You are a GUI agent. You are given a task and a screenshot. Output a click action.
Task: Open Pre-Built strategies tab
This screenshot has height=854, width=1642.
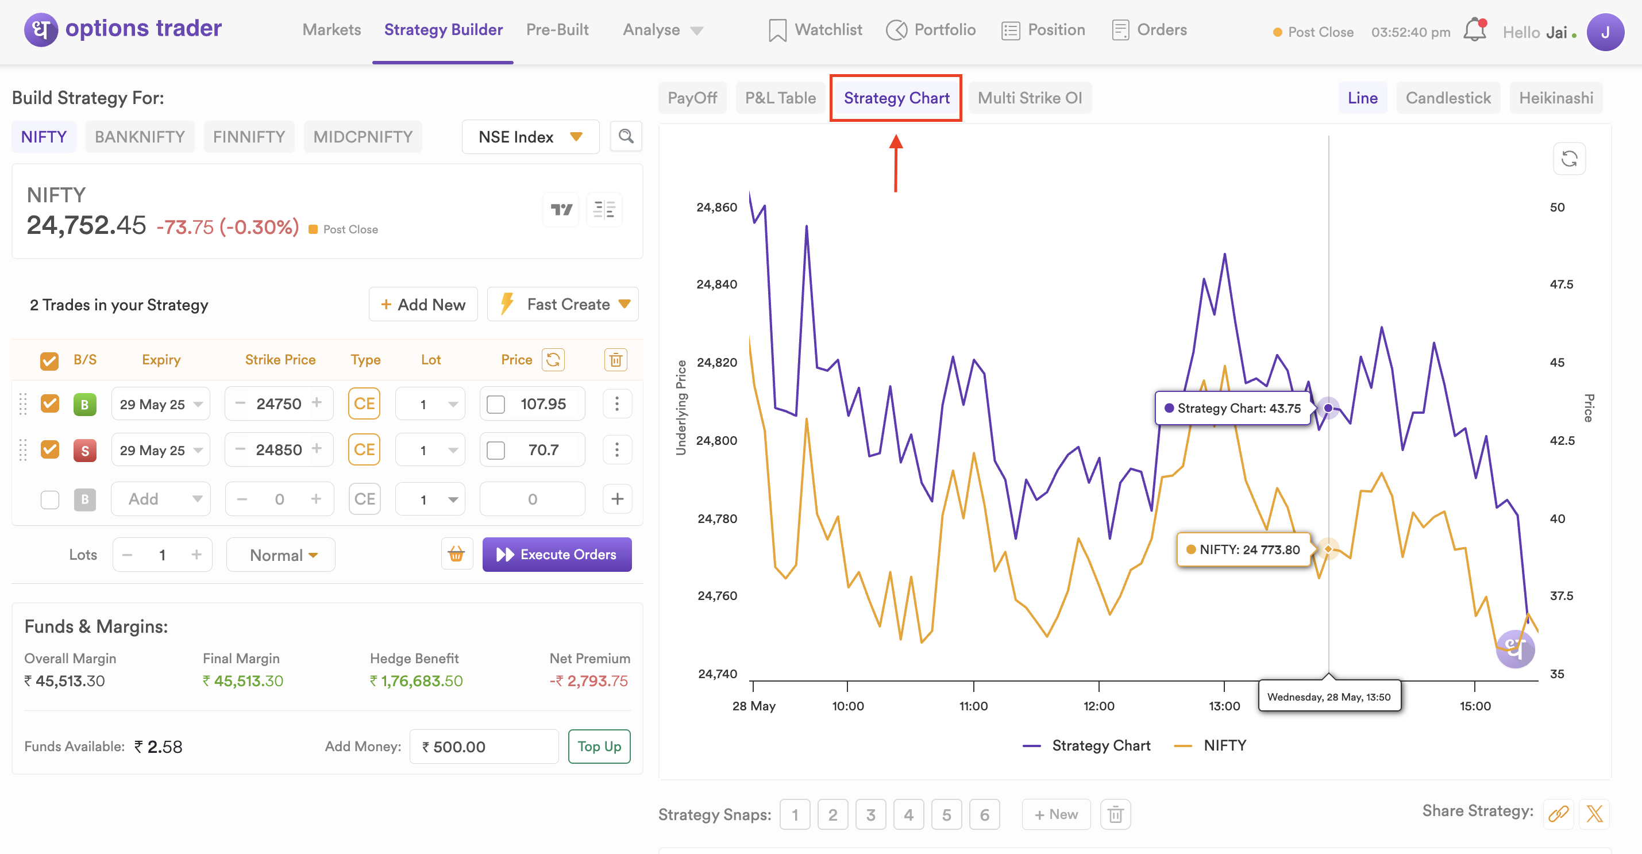(557, 30)
